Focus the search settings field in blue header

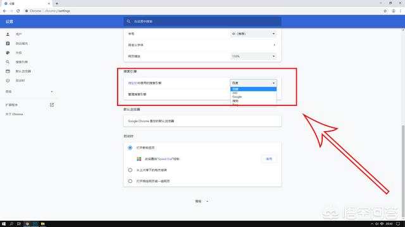tap(202, 21)
